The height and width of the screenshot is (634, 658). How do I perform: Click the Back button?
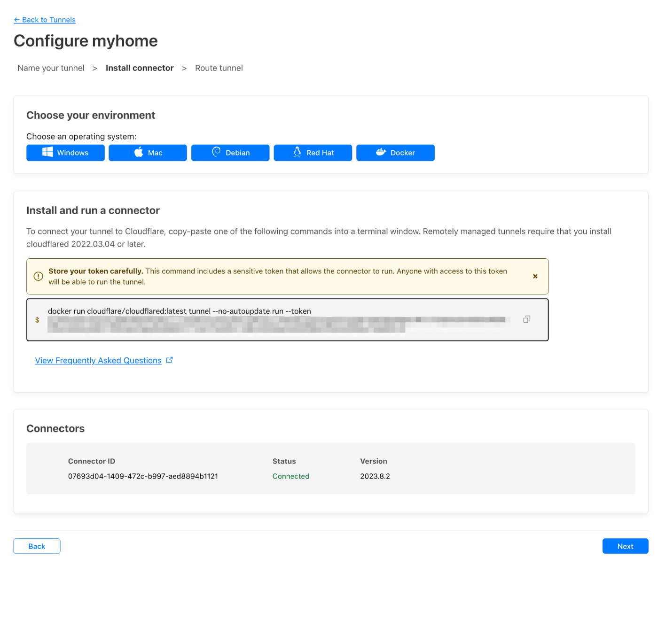click(37, 546)
